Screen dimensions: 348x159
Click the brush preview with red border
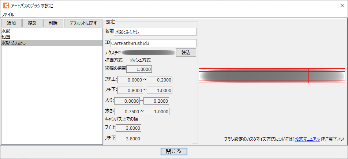tap(272, 76)
